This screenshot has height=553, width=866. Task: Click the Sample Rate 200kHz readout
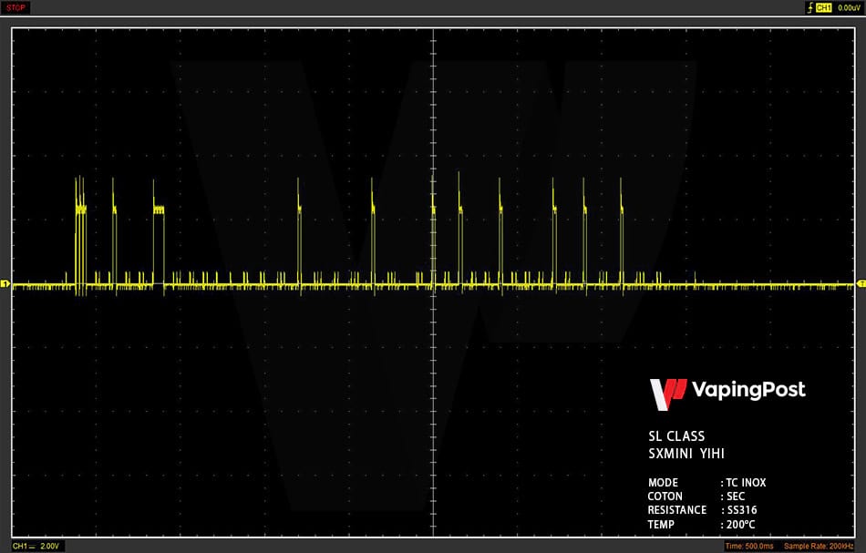[x=819, y=546]
